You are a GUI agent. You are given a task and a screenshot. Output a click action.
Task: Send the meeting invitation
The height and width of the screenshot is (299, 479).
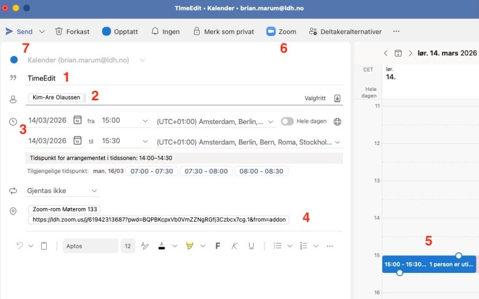[x=19, y=31]
